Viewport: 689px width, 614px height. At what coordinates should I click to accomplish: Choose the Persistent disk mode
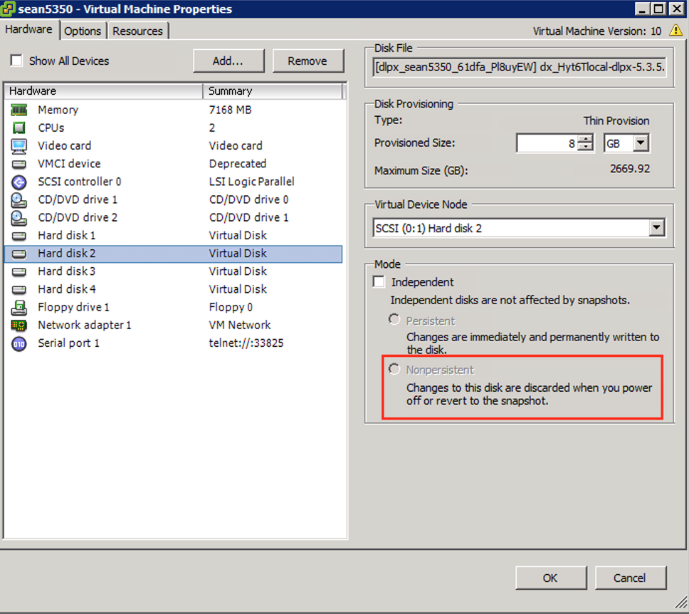(x=394, y=321)
